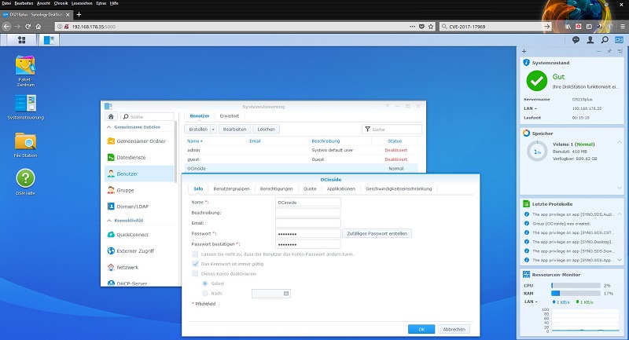Toggle 'Lassen Sie nicht zu' password-change checkbox

pyautogui.click(x=195, y=254)
